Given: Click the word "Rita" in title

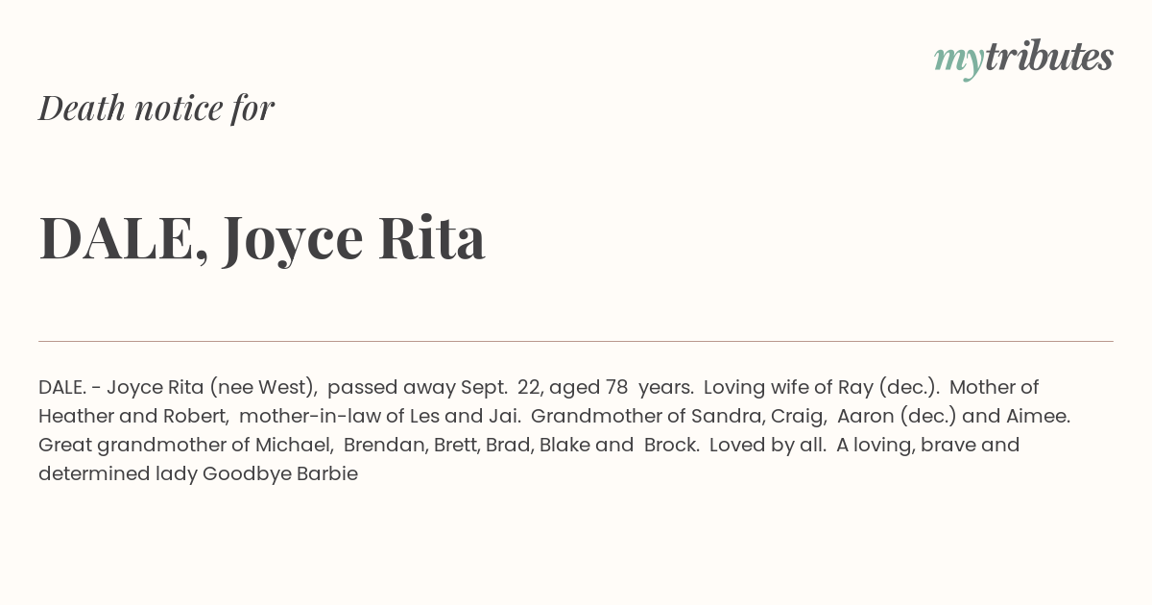Looking at the screenshot, I should (432, 237).
